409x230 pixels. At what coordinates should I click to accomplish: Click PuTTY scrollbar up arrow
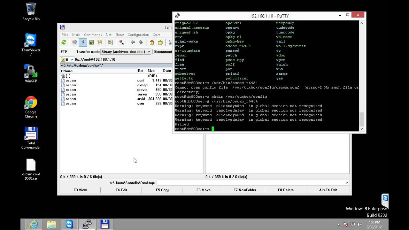click(362, 23)
